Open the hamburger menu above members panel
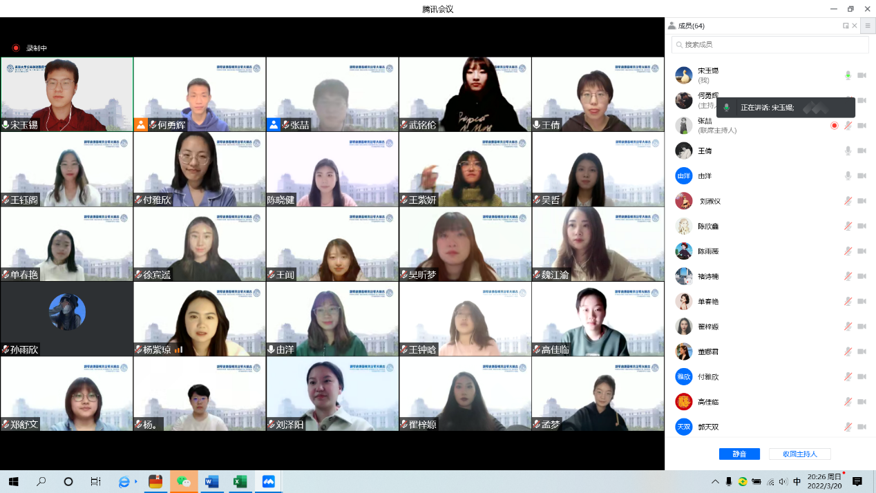The height and width of the screenshot is (493, 876). point(868,26)
